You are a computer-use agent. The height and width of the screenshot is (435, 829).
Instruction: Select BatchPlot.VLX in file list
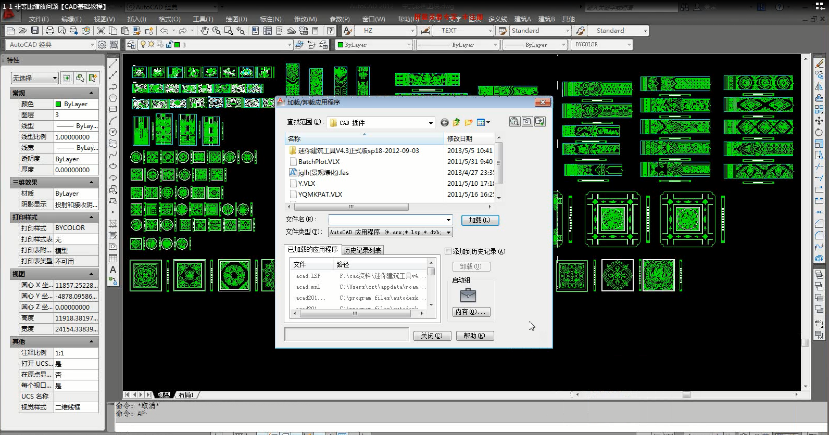coord(319,161)
